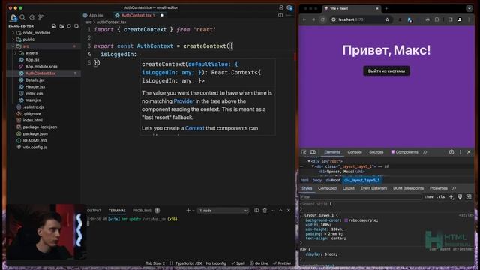Toggle the computed styles sidebar icon
The image size is (480, 270).
469,197
